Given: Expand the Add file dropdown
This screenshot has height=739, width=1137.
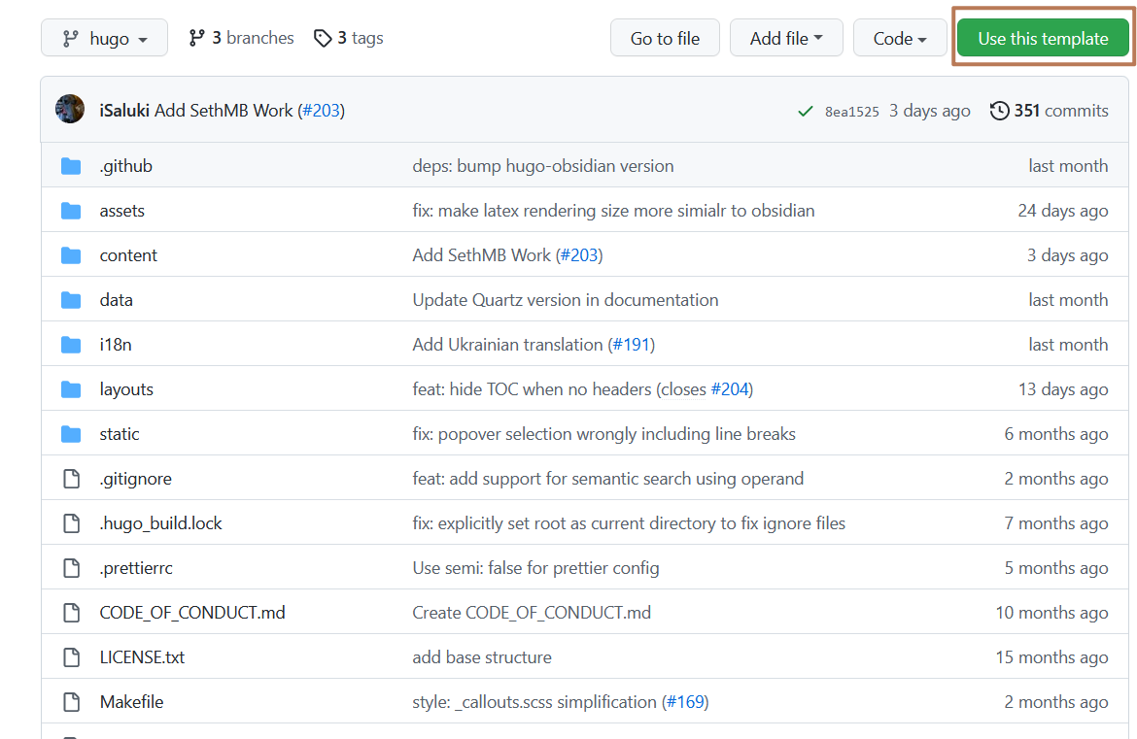Looking at the screenshot, I should (x=785, y=39).
